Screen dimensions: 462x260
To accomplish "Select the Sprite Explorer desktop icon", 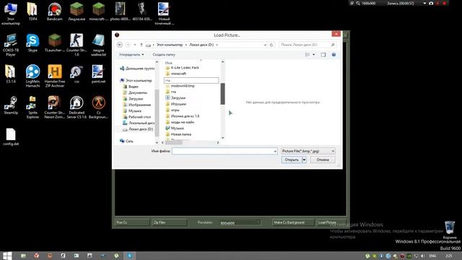I will [32, 108].
